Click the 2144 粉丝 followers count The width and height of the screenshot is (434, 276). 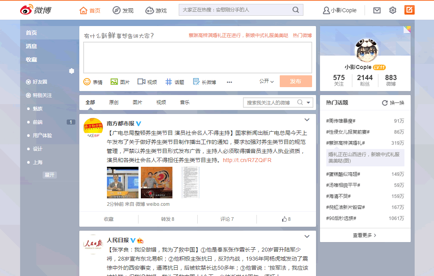click(x=365, y=80)
